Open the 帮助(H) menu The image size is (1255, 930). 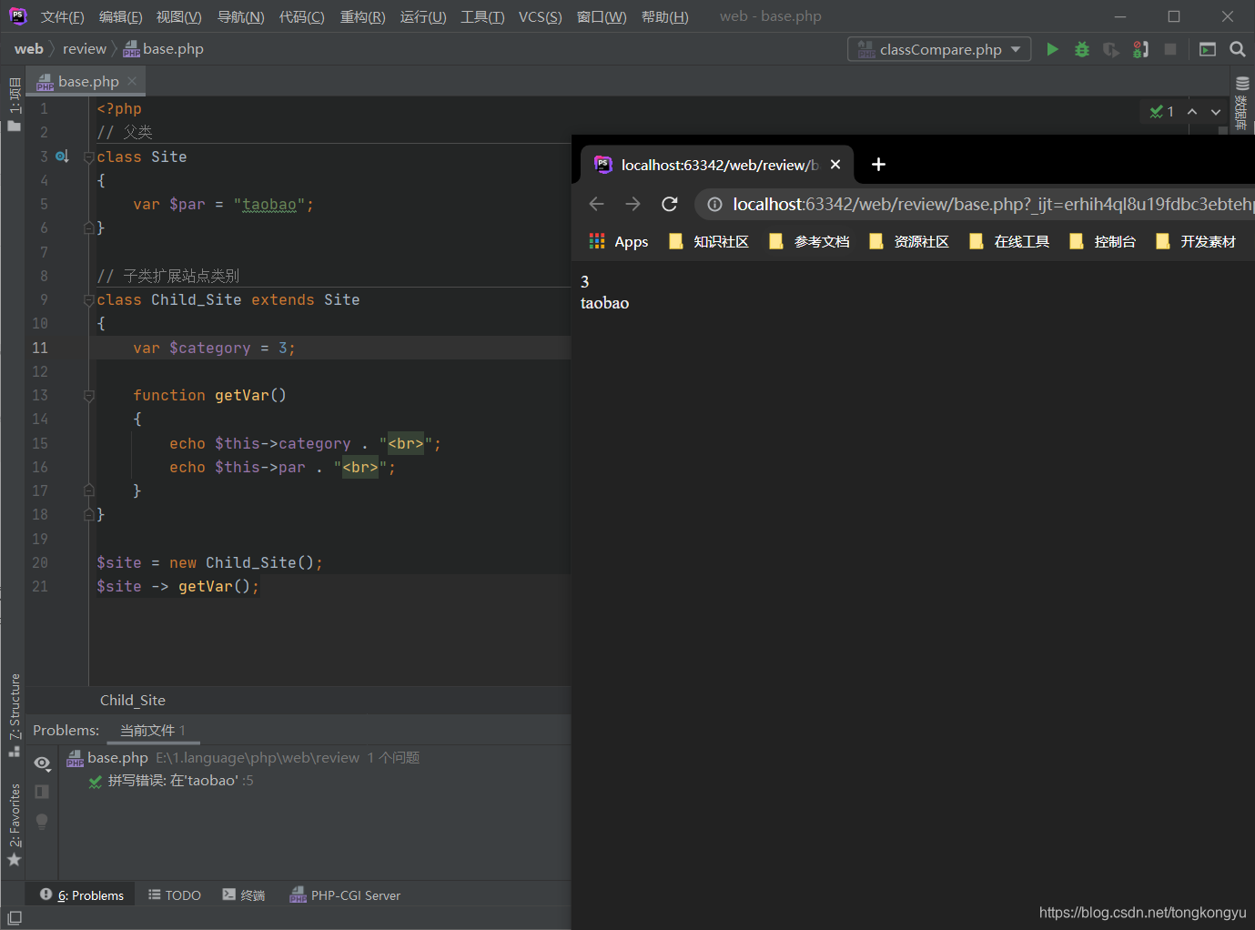(664, 16)
